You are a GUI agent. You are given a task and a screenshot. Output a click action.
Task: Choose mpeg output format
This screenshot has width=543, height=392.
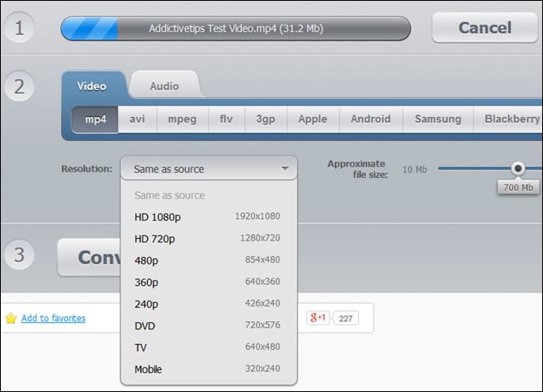(x=182, y=119)
